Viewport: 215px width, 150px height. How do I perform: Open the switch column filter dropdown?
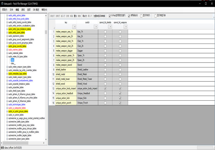click(x=95, y=26)
